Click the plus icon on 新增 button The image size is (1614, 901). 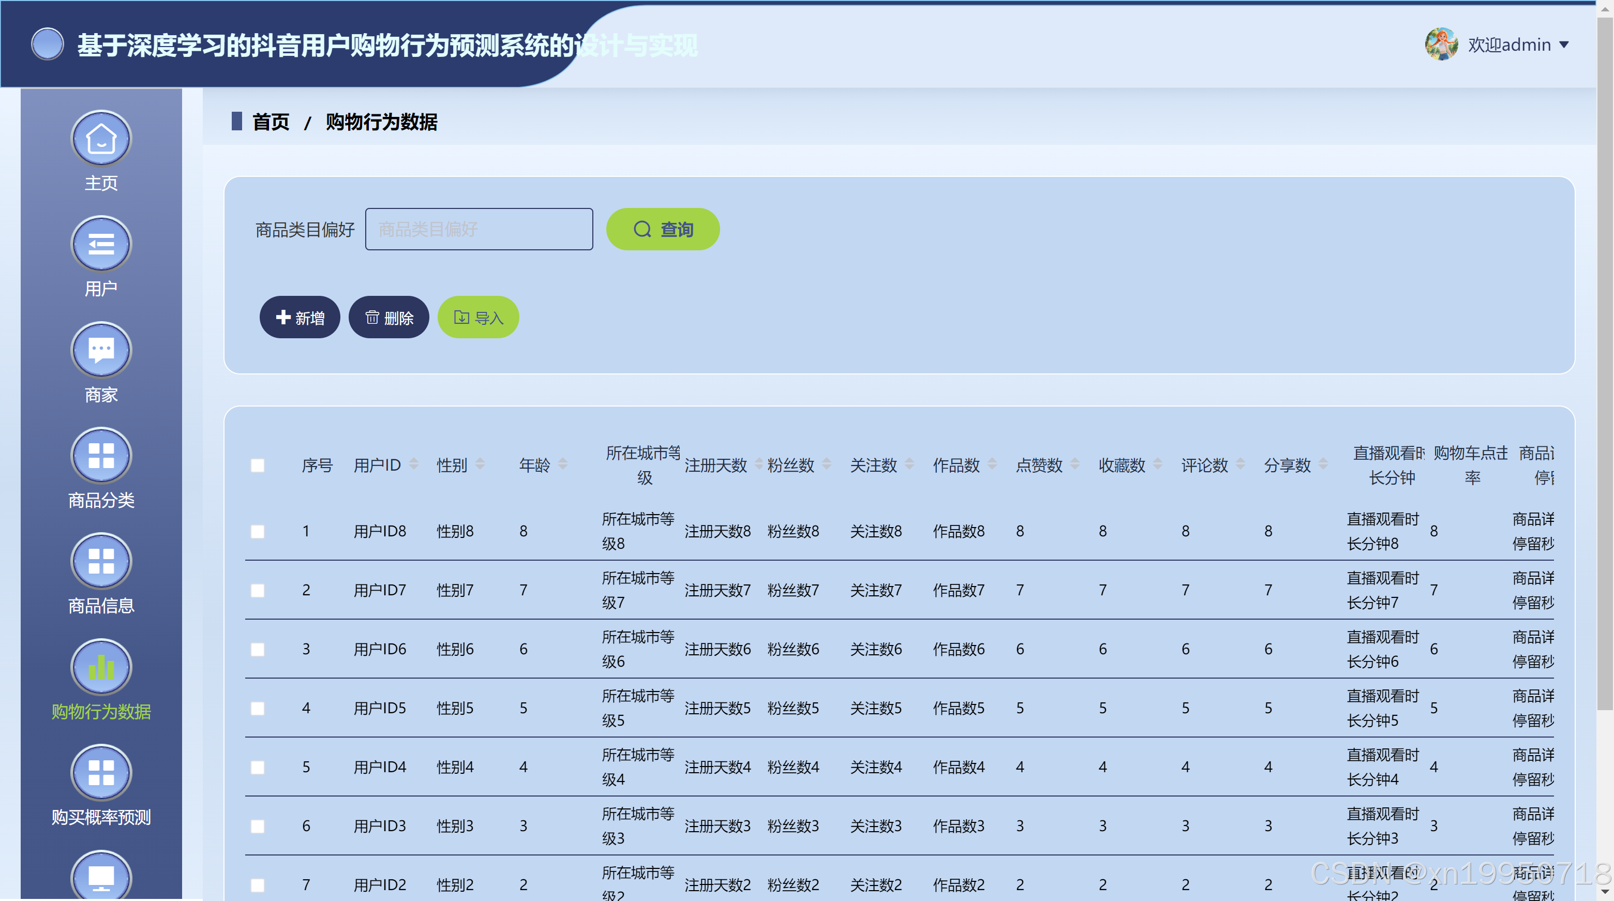pyautogui.click(x=283, y=317)
